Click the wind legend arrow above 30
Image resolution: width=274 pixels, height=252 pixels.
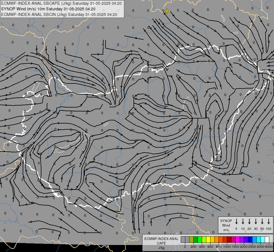(x=256, y=221)
